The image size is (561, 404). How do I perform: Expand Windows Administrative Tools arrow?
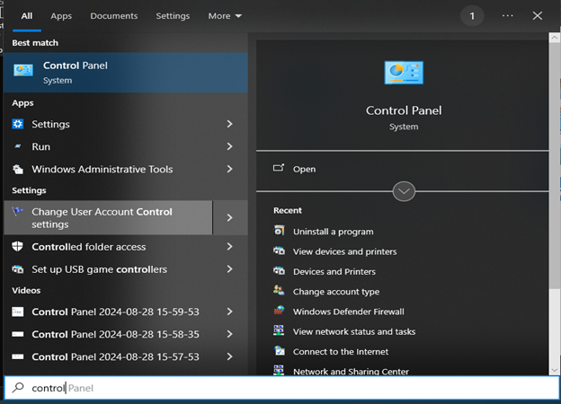(x=229, y=169)
